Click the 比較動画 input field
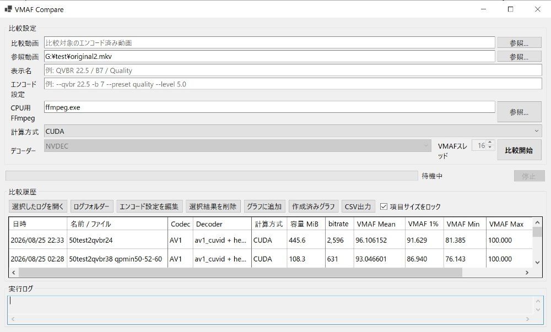 click(x=269, y=43)
